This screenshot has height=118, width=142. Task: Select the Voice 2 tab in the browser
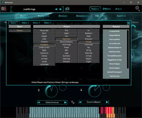pyautogui.click(x=25, y=23)
